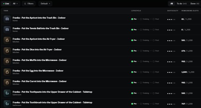Click remaining slots 676 / 1,200
The width and height of the screenshot is (201, 108).
[x=187, y=51]
